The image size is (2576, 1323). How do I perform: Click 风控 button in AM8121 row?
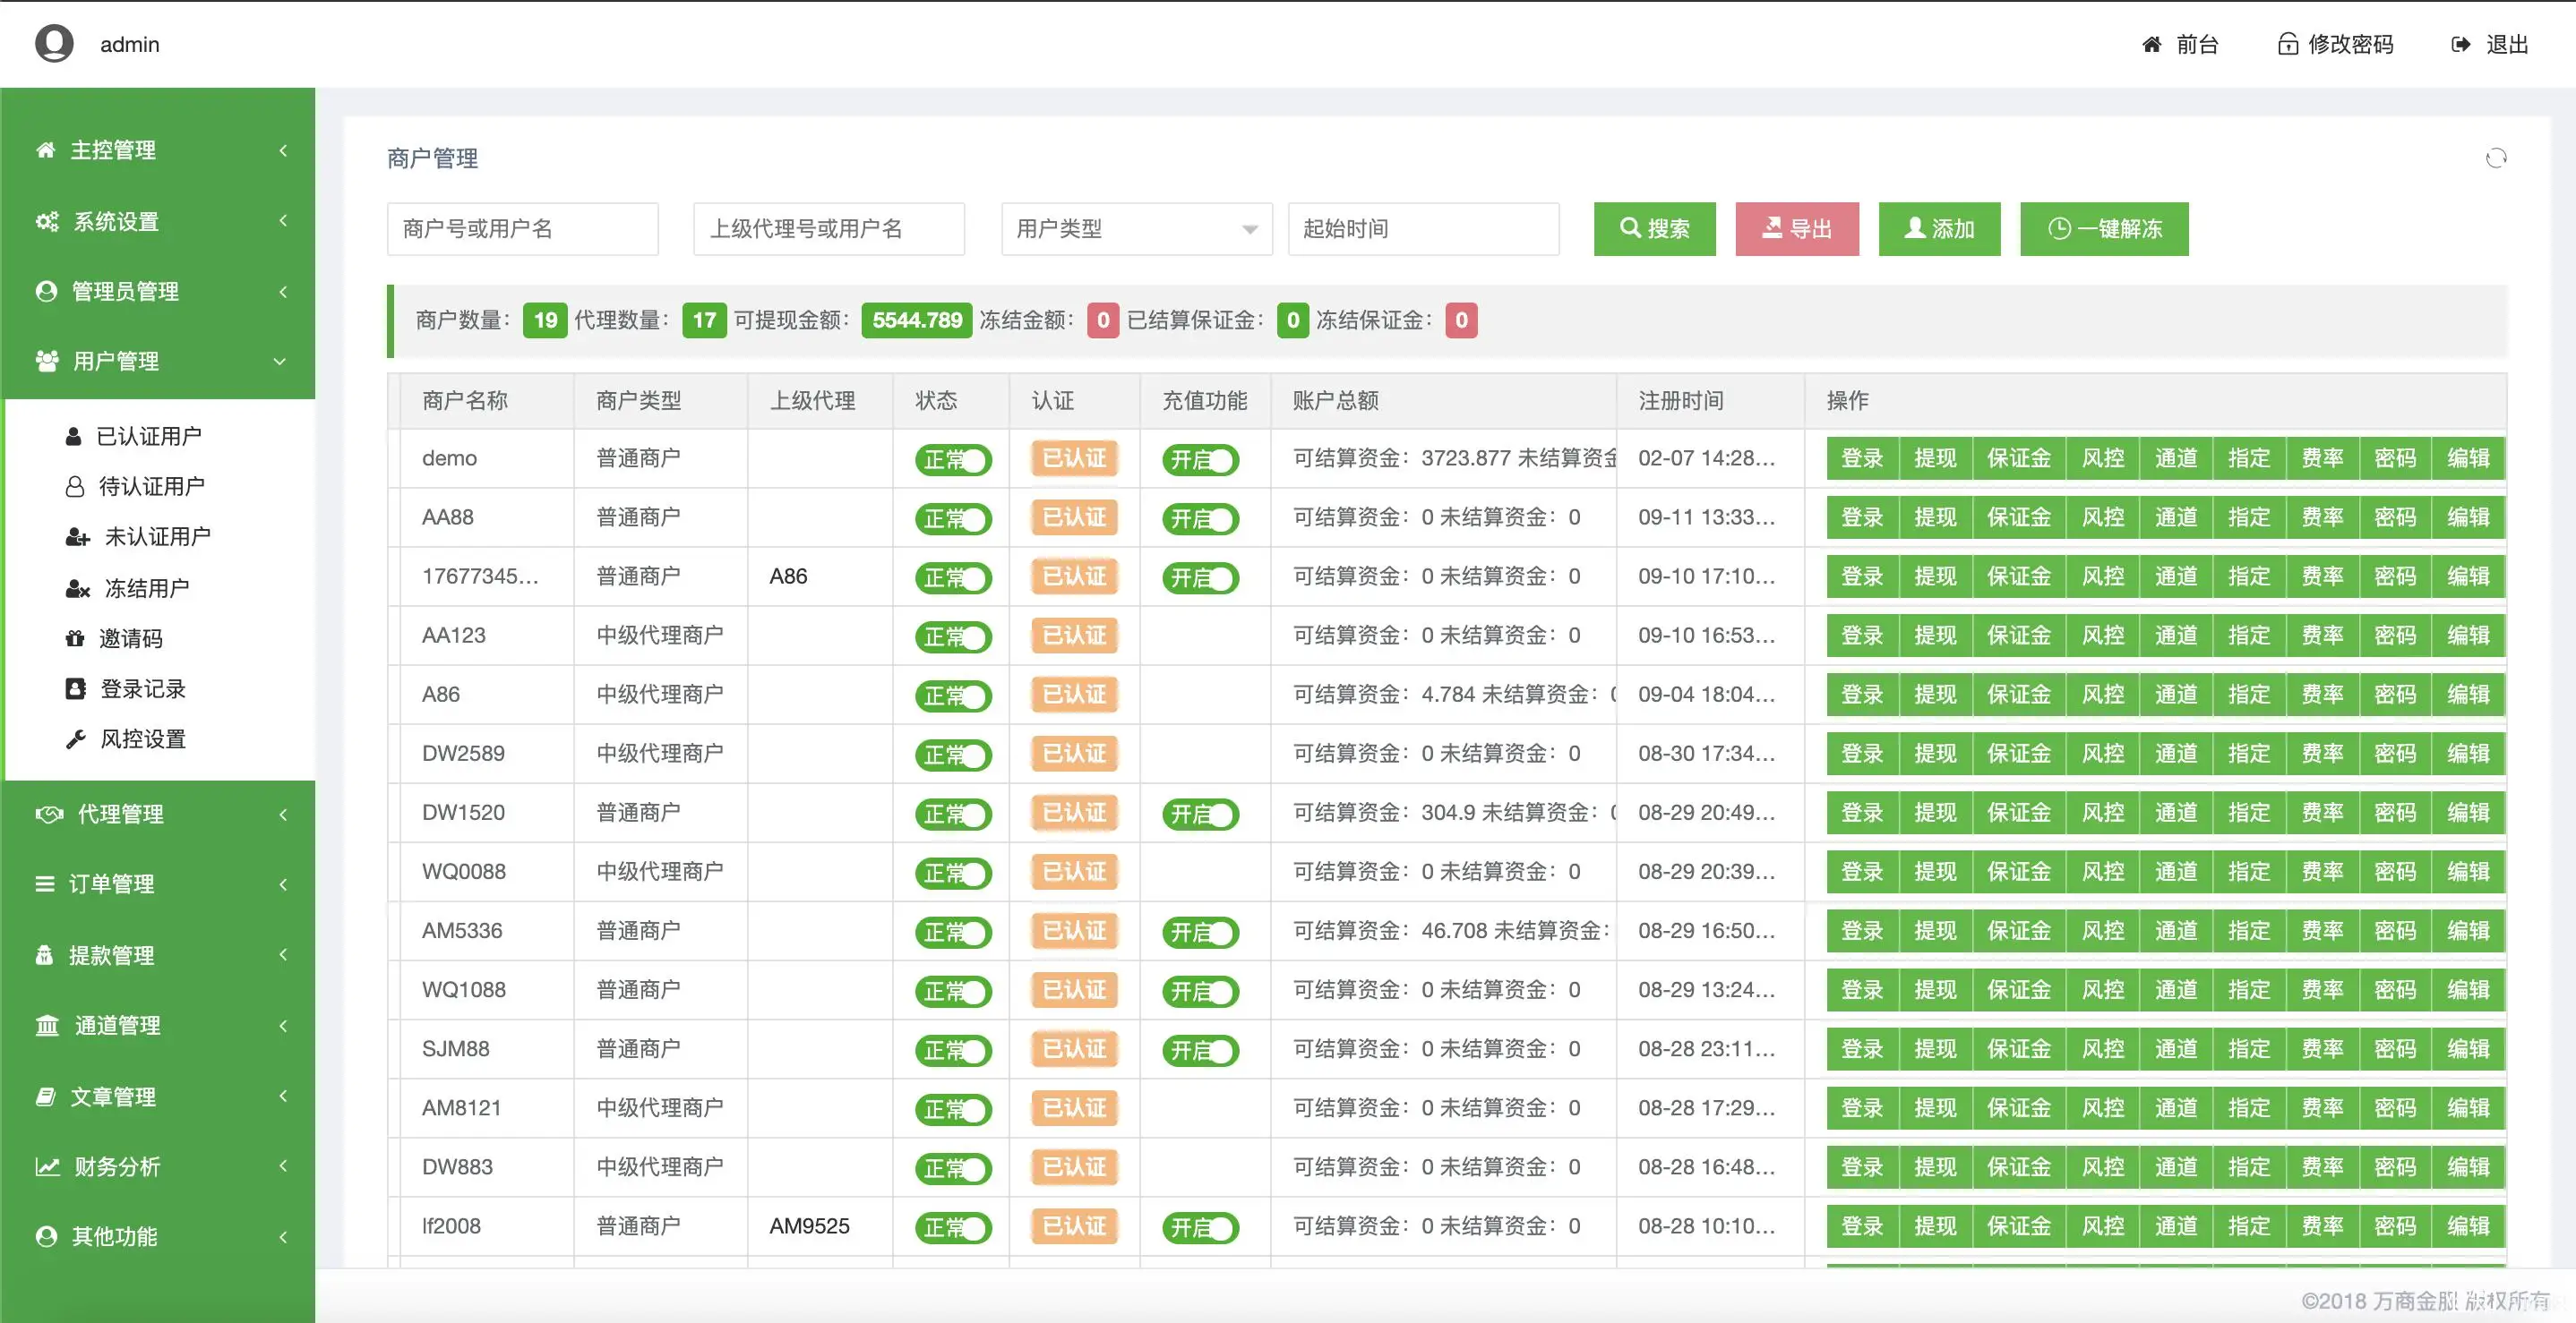coord(2103,1108)
